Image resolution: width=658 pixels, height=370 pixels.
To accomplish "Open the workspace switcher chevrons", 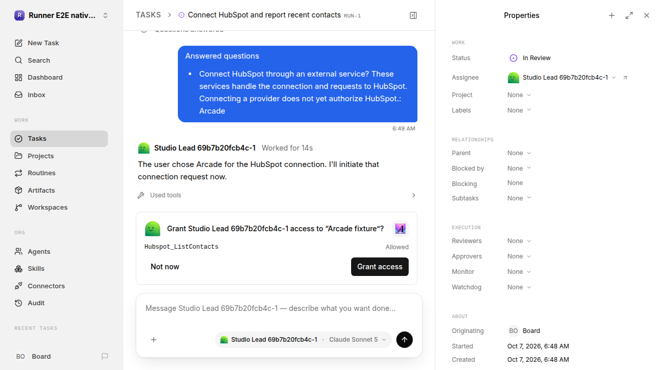I will coord(105,15).
